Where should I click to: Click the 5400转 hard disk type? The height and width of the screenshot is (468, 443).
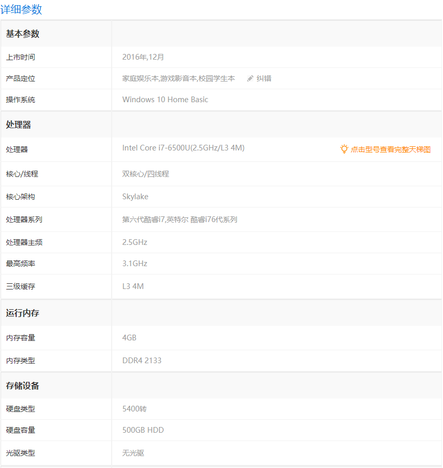pos(135,409)
